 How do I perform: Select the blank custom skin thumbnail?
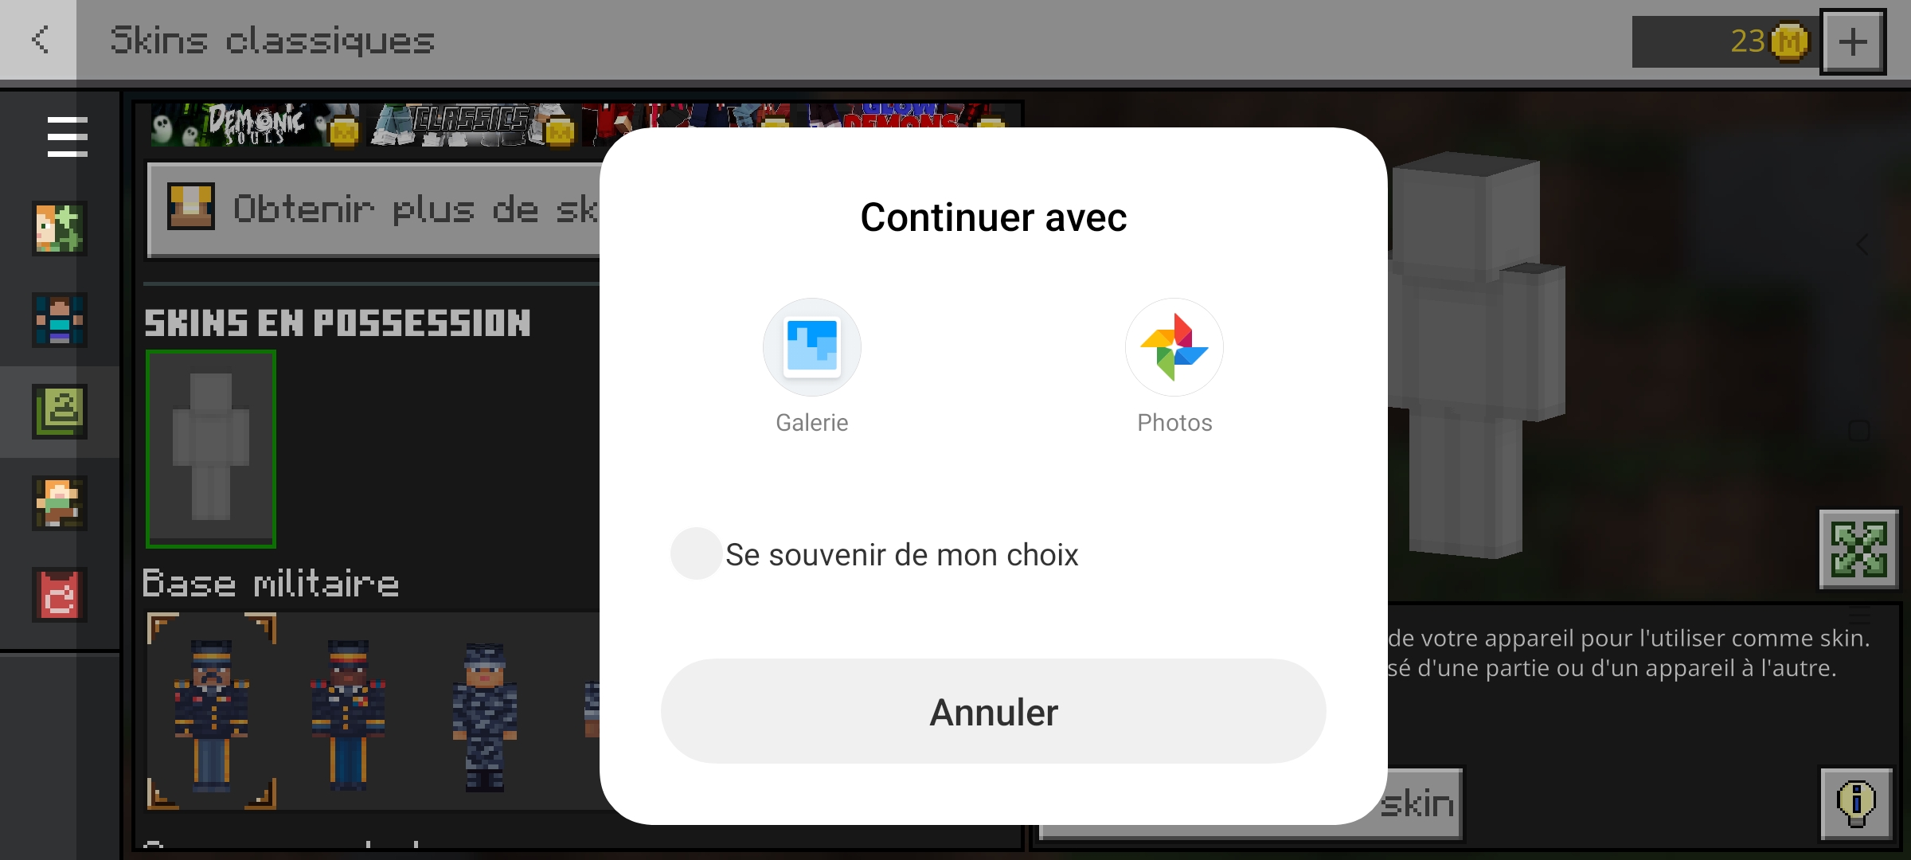(x=211, y=449)
